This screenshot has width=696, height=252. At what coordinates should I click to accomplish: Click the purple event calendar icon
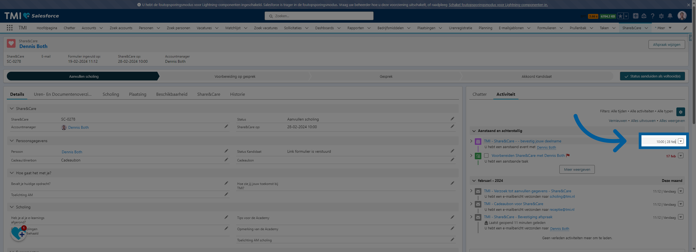click(478, 142)
